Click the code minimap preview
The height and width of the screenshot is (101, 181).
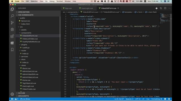pyautogui.click(x=165, y=18)
